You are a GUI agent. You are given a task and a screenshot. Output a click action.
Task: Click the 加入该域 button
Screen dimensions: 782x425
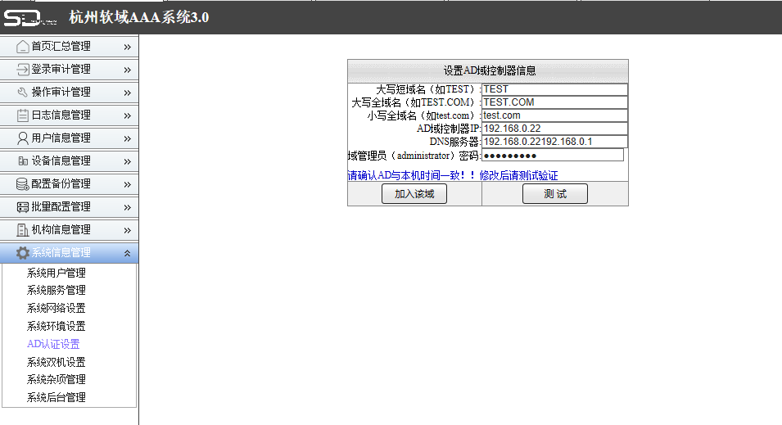414,194
